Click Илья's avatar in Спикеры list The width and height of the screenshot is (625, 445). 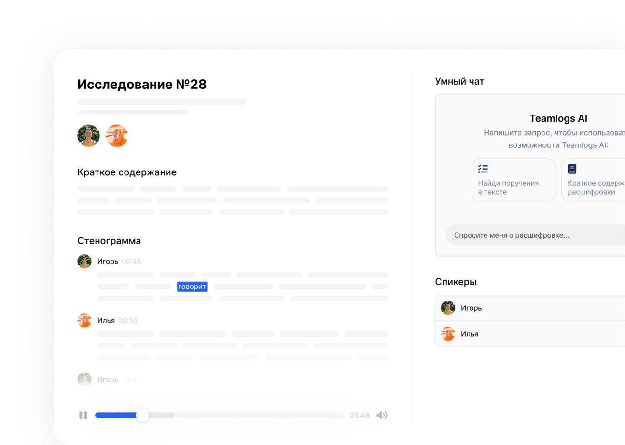(448, 334)
